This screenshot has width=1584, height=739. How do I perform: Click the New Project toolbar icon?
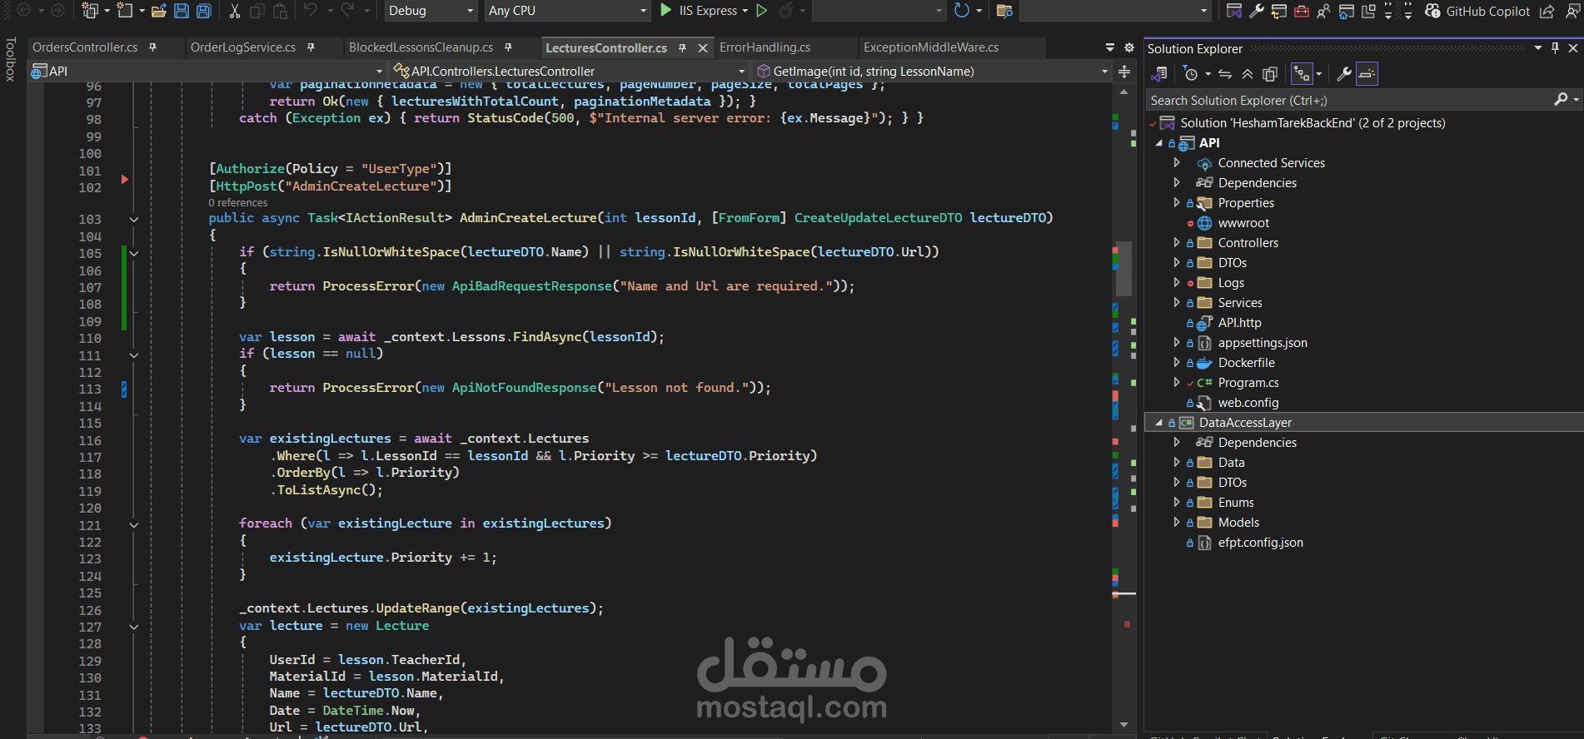[90, 11]
